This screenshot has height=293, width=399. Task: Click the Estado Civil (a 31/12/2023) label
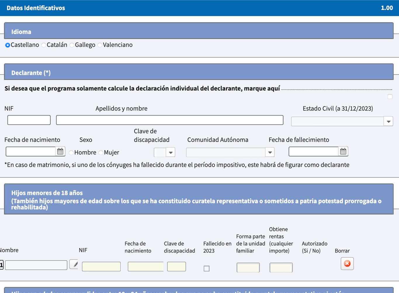coord(338,109)
